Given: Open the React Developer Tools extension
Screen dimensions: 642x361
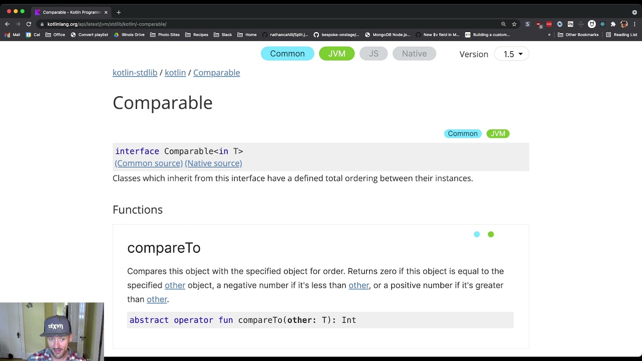Looking at the screenshot, I should (602, 24).
